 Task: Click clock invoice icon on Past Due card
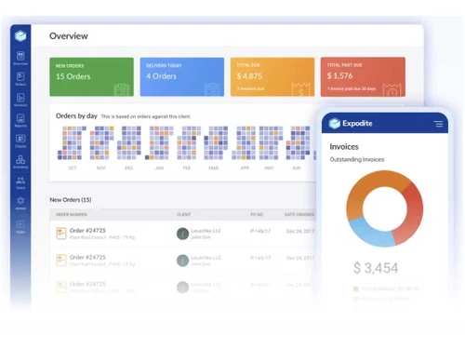pyautogui.click(x=392, y=89)
